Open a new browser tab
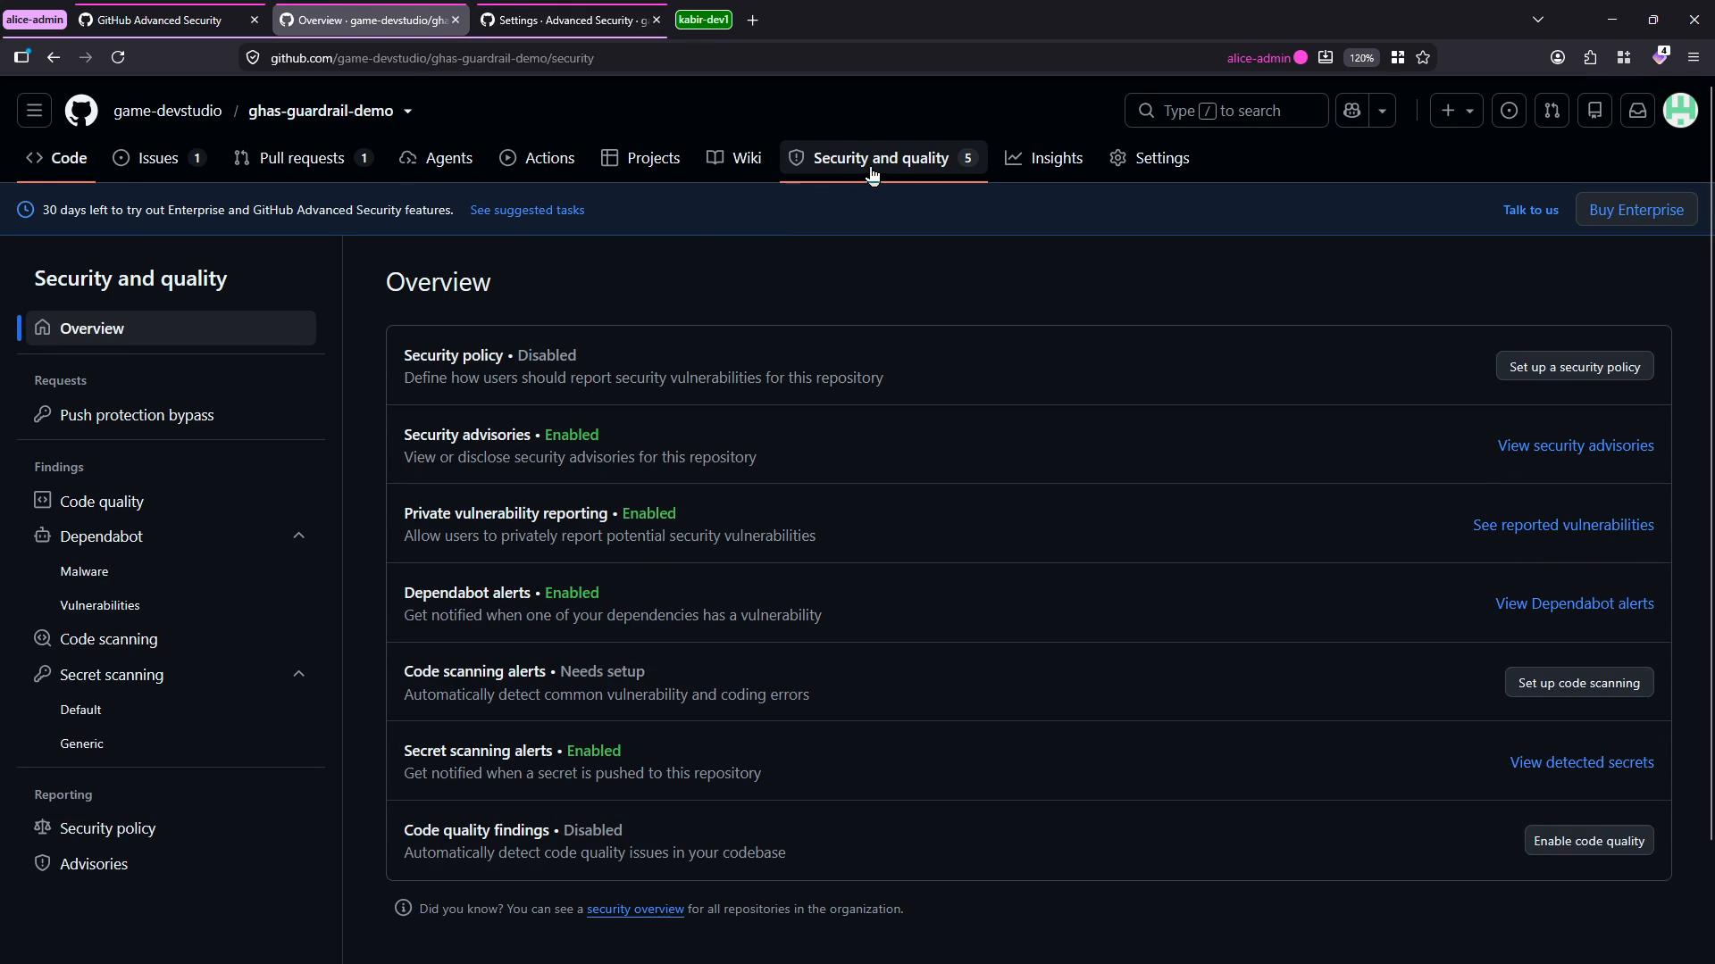Viewport: 1715px width, 964px height. [x=752, y=20]
